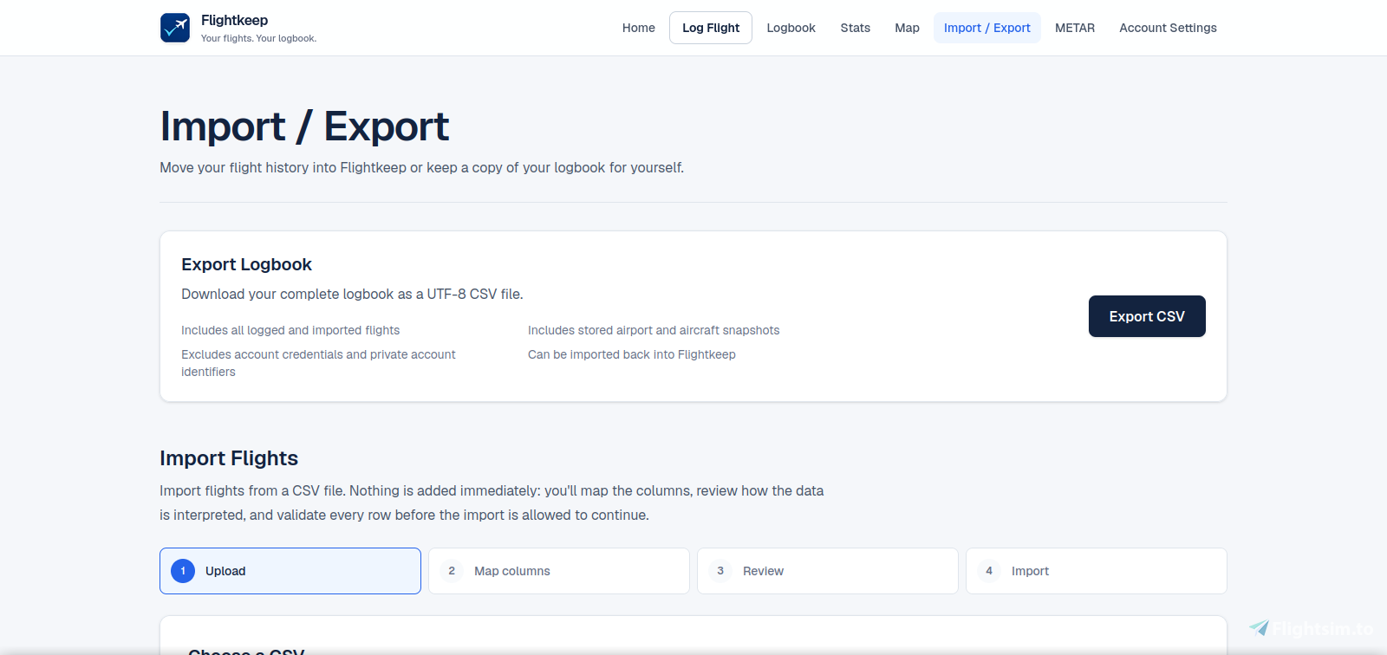Screen dimensions: 1387x655
Task: Click the Flightsim.to paper plane watermark icon
Action: 1259,627
